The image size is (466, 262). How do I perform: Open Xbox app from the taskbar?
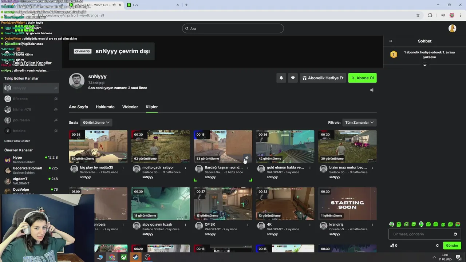(124, 257)
